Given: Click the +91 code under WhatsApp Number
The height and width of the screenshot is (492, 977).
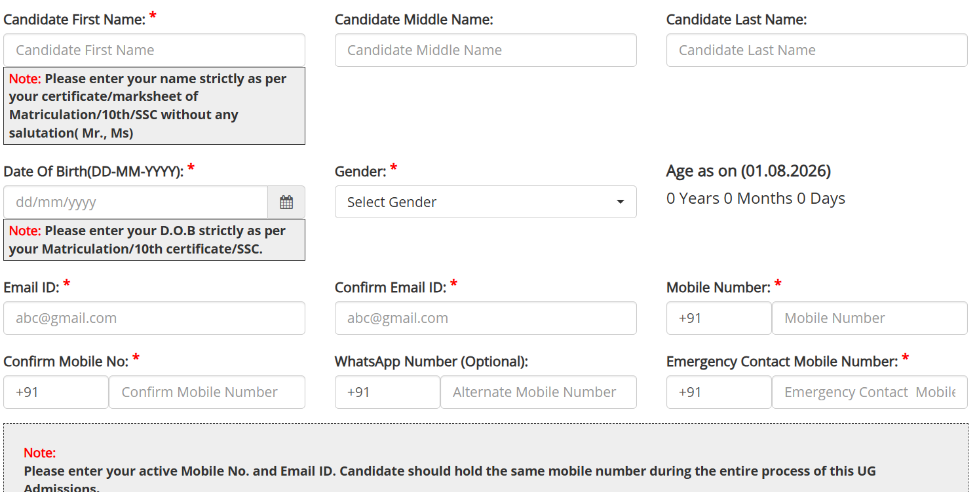Looking at the screenshot, I should click(387, 392).
